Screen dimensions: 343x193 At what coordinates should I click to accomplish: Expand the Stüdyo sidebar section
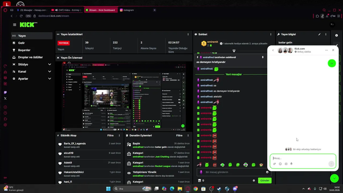click(x=50, y=64)
